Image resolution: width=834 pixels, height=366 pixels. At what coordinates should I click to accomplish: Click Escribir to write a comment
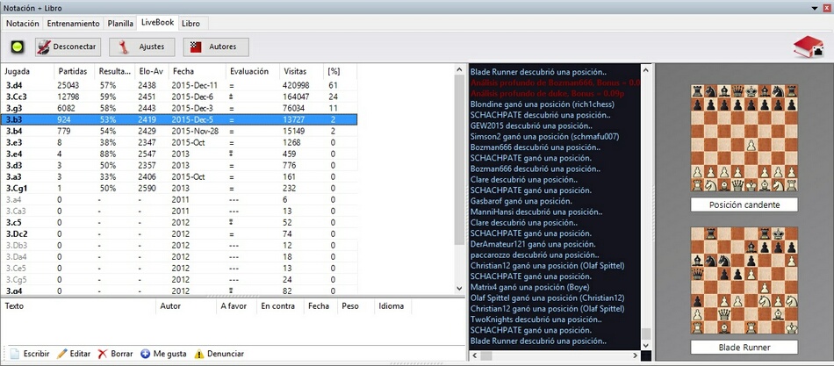pyautogui.click(x=30, y=354)
